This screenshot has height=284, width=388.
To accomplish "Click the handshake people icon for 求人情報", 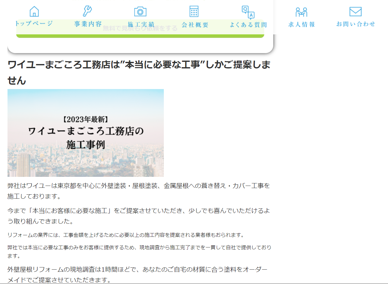I will [301, 12].
